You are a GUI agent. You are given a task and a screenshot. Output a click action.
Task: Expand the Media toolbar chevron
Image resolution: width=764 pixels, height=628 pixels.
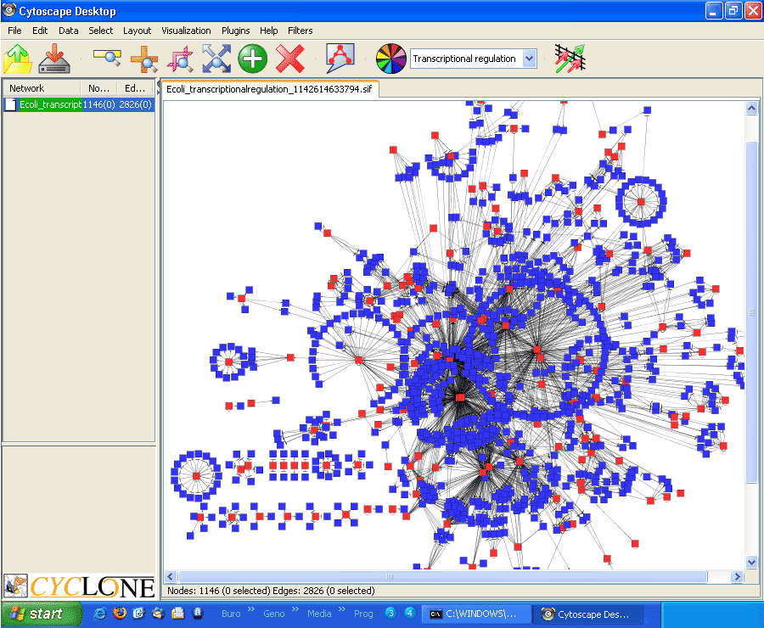tap(341, 609)
